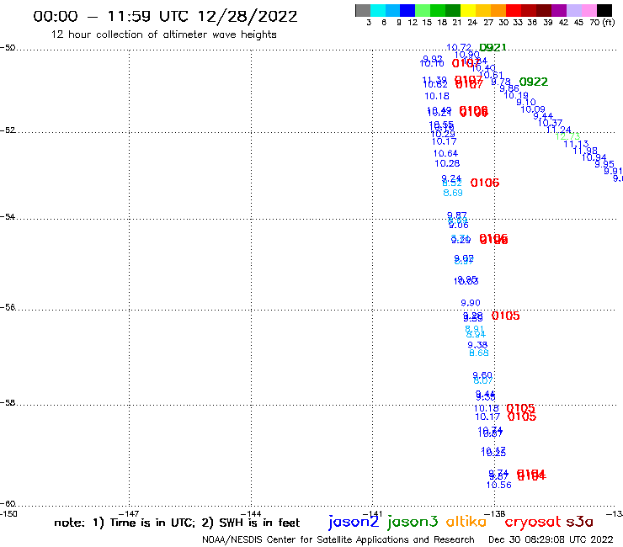Select the '12 hour collection of altimeter wave heights' subtitle

[163, 35]
